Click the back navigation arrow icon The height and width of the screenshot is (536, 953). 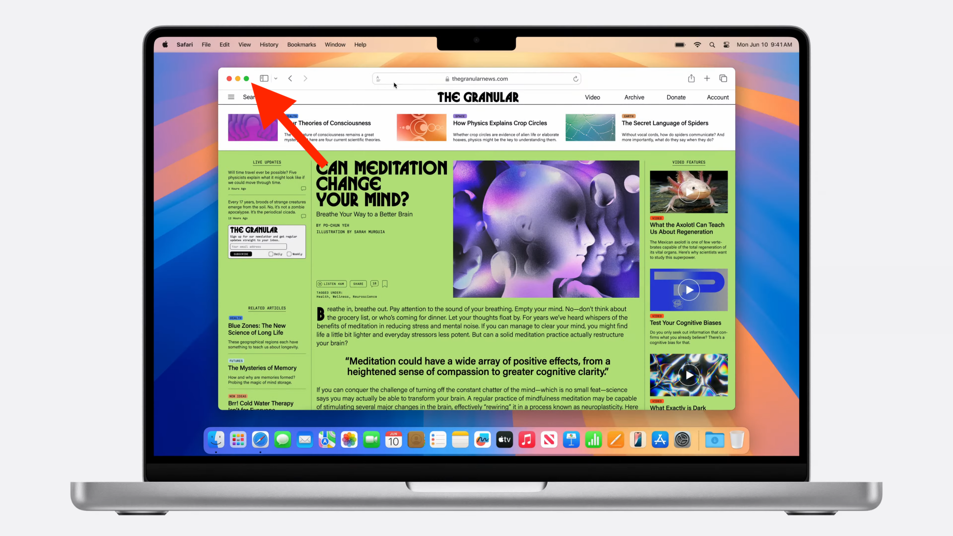tap(290, 79)
